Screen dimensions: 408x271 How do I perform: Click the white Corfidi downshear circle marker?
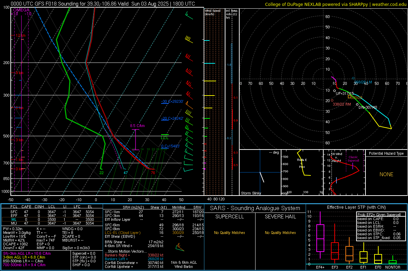point(357,105)
